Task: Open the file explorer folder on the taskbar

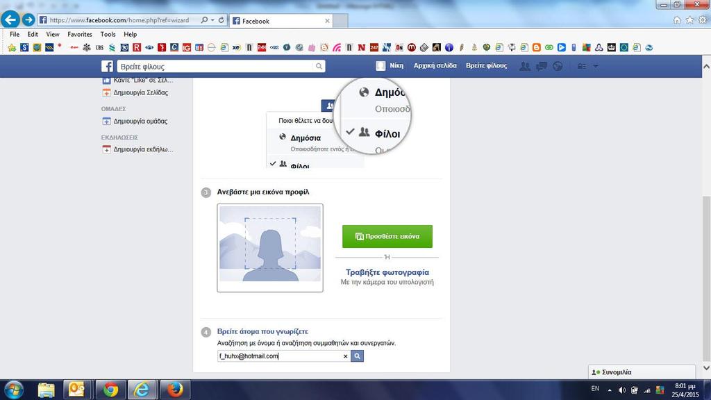Action: tap(46, 390)
